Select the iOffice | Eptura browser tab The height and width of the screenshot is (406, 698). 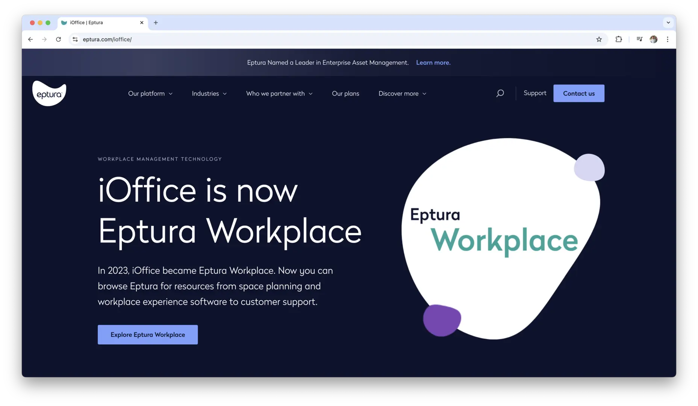103,23
